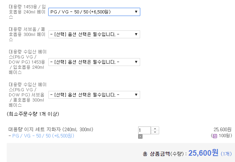
Task: Remove the selected PG / VG option item
Action: (x=140, y=136)
